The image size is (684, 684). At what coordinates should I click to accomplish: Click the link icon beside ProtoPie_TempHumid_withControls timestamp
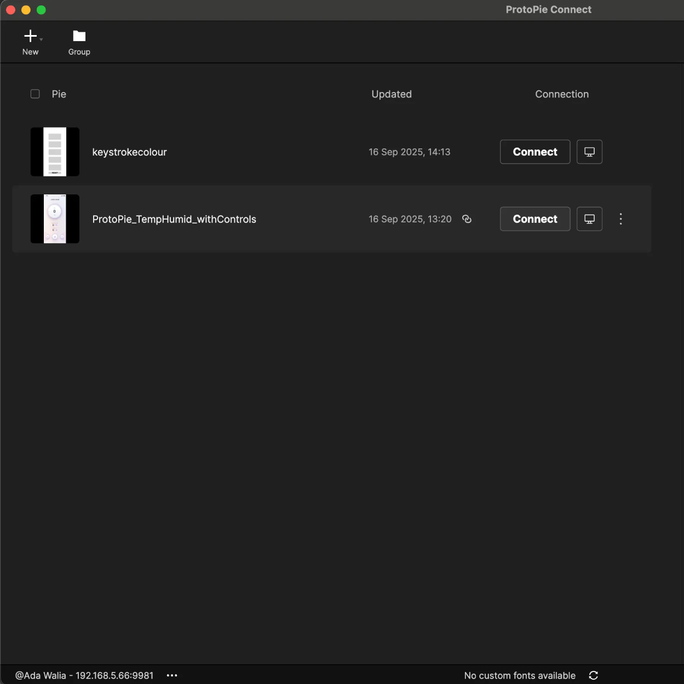pos(467,219)
